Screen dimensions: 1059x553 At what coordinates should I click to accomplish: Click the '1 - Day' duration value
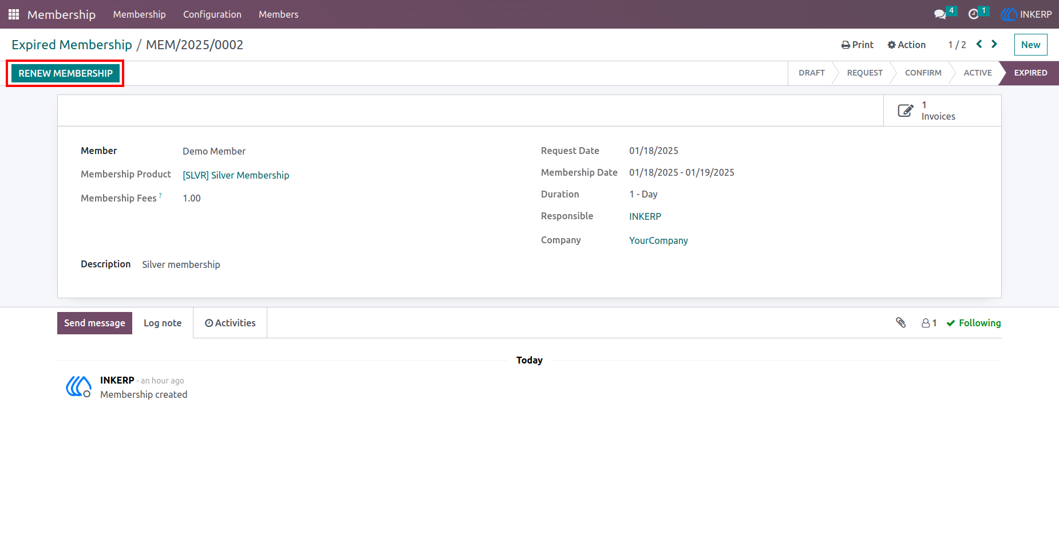[x=643, y=194]
